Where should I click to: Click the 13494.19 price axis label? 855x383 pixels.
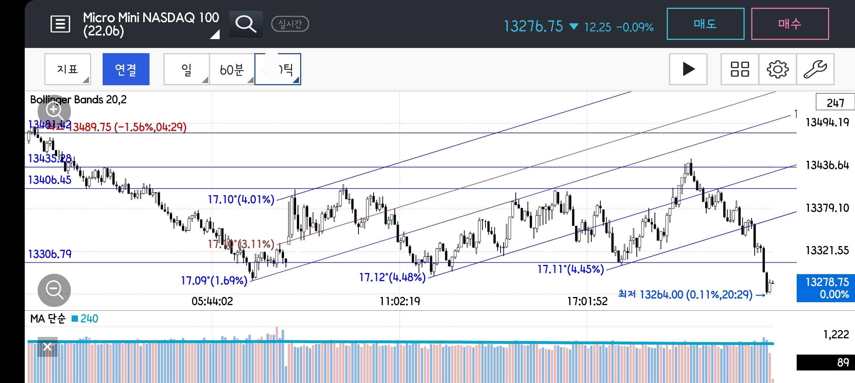[x=827, y=122]
